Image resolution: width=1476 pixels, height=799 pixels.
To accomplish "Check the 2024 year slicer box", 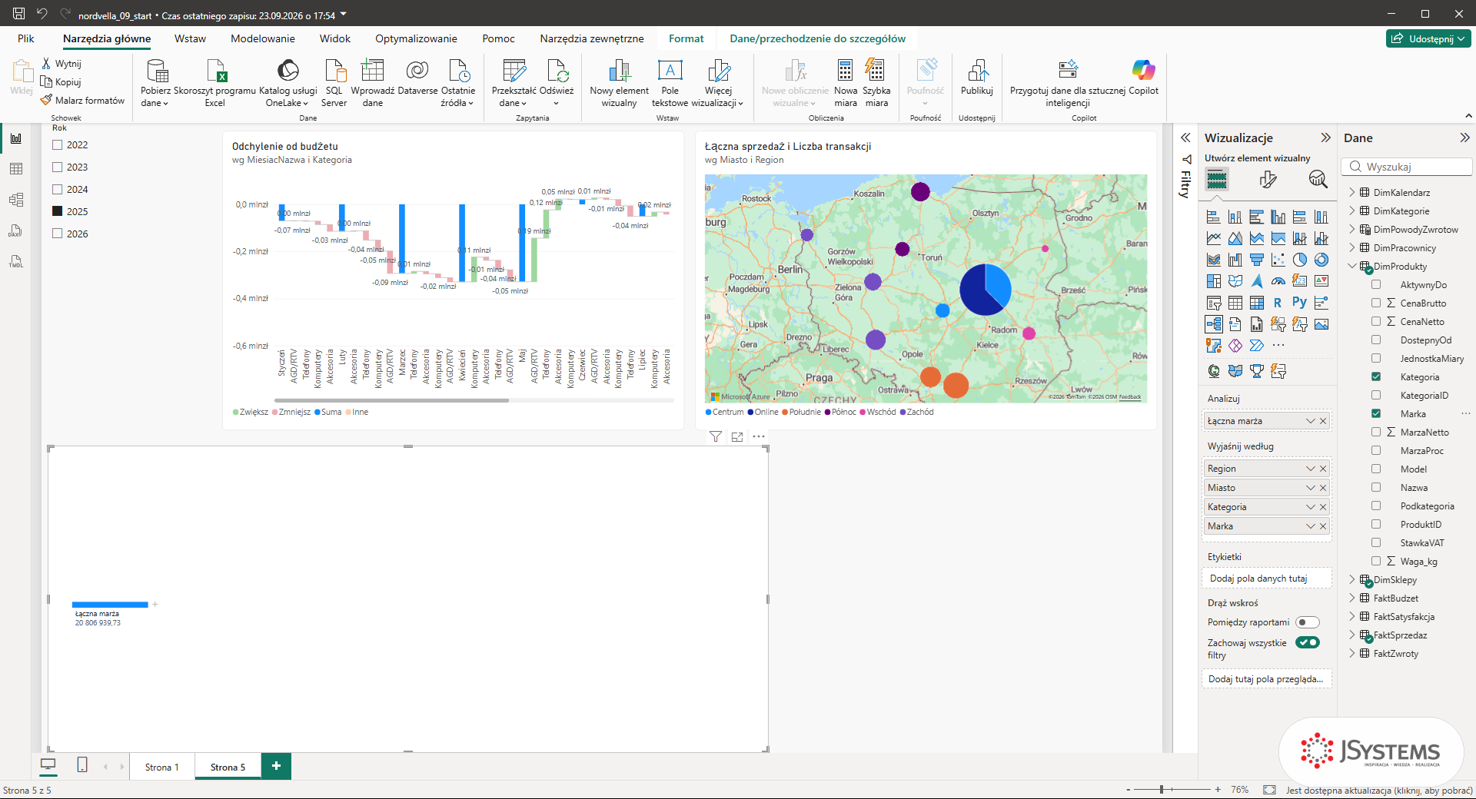I will tap(57, 189).
